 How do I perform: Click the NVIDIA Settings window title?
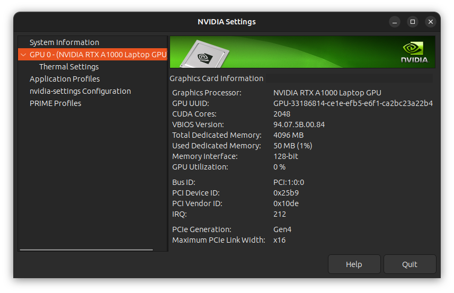click(227, 22)
